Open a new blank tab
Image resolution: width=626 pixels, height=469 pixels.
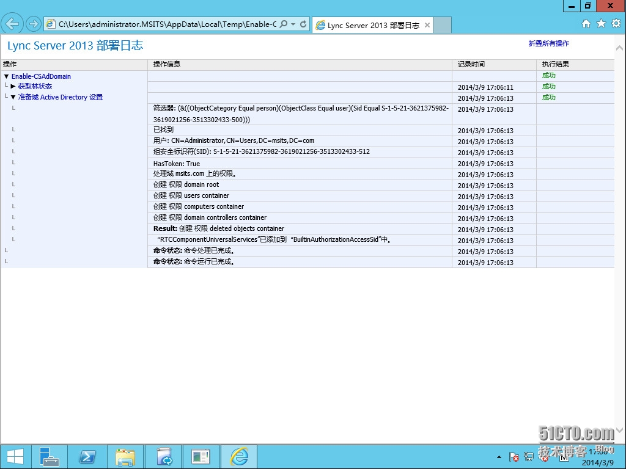443,25
